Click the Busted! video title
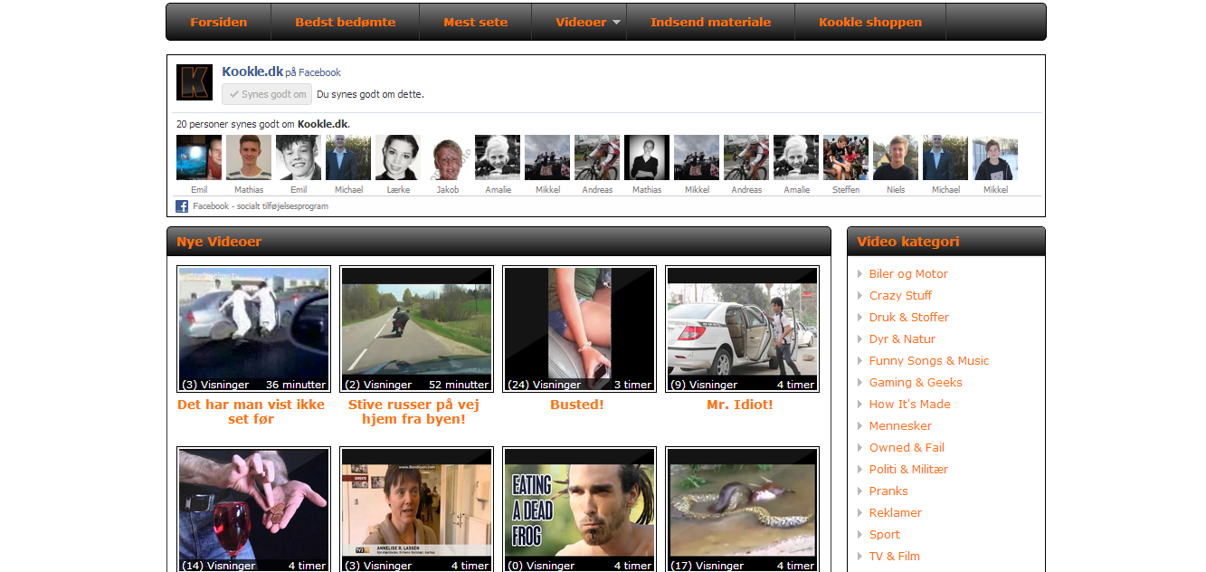Viewport: 1206px width, 572px height. pyautogui.click(x=577, y=405)
